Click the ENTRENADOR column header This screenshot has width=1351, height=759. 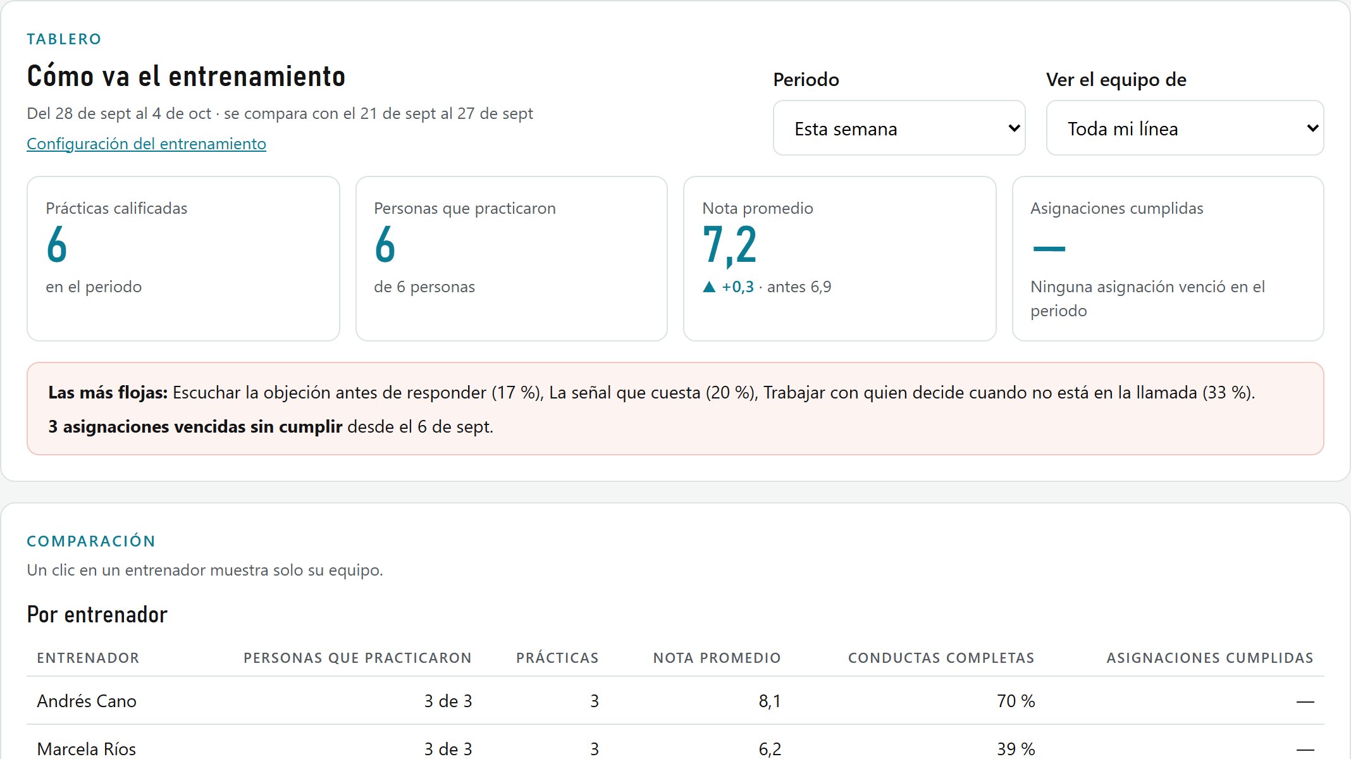[x=88, y=658]
